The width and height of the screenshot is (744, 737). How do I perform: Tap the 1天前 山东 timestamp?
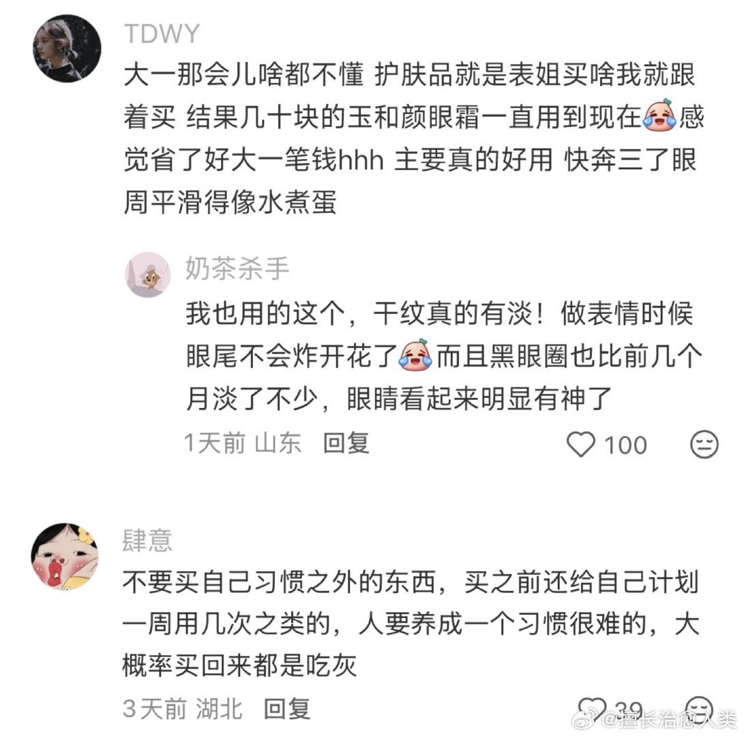click(x=243, y=443)
